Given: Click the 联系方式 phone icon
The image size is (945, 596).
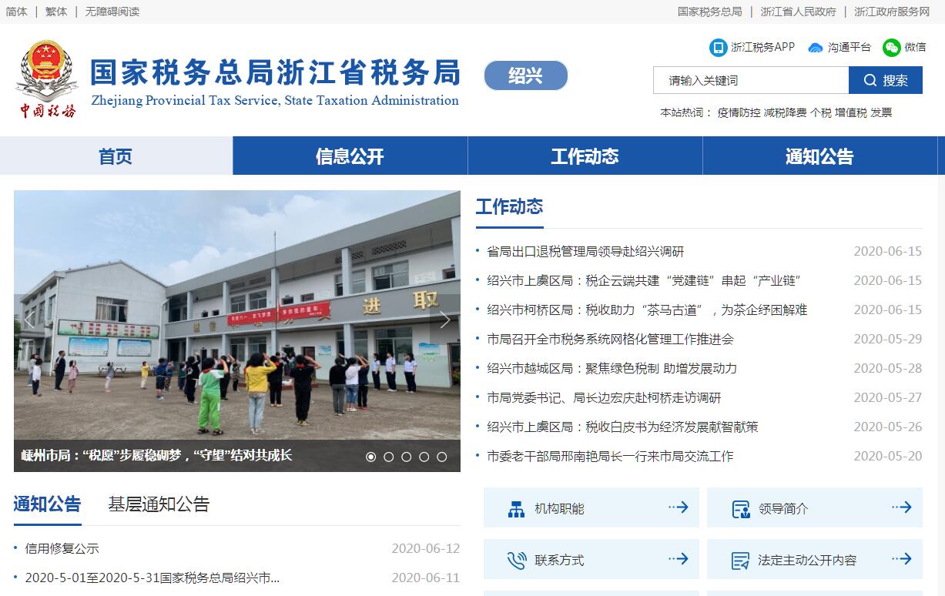Looking at the screenshot, I should click(516, 561).
